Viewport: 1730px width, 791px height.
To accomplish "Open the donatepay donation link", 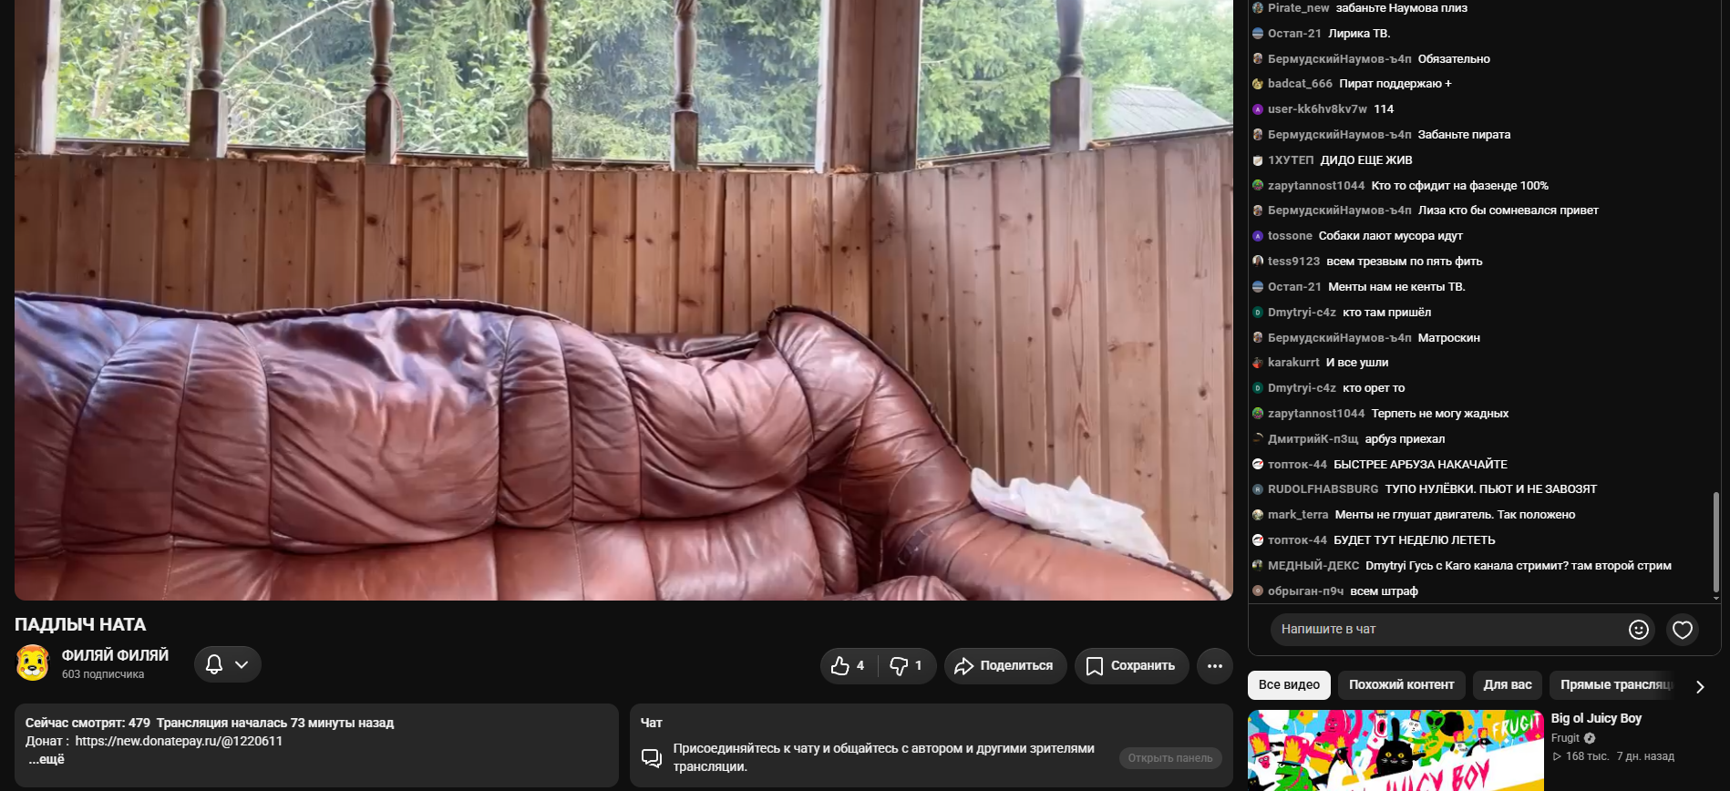I will [x=179, y=741].
